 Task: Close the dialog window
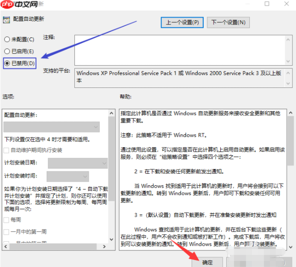[x=287, y=4]
